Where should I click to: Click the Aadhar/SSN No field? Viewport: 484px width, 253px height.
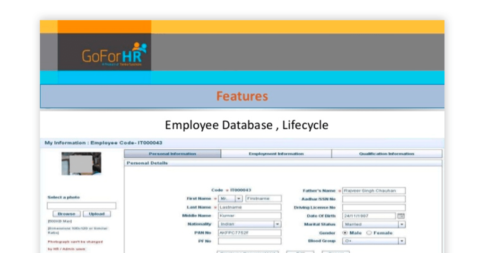374,199
